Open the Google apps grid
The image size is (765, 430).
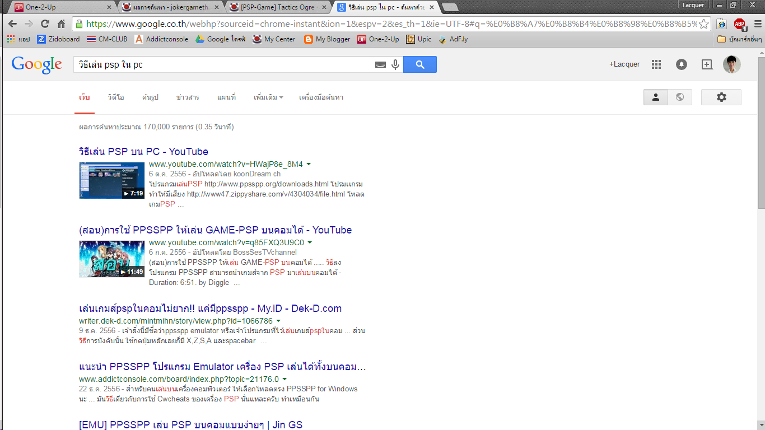[656, 64]
